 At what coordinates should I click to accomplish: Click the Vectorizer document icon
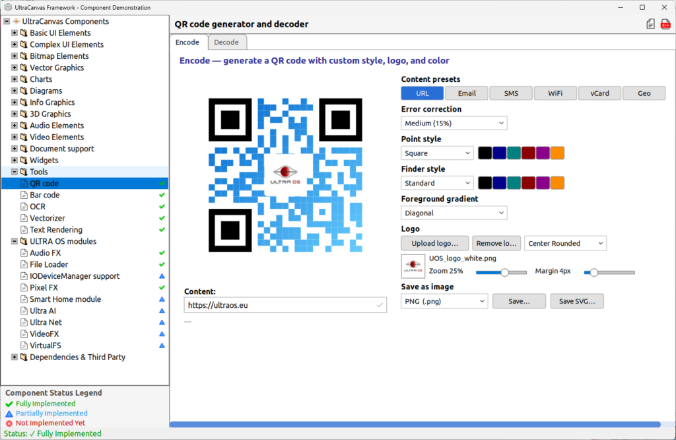pyautogui.click(x=24, y=218)
